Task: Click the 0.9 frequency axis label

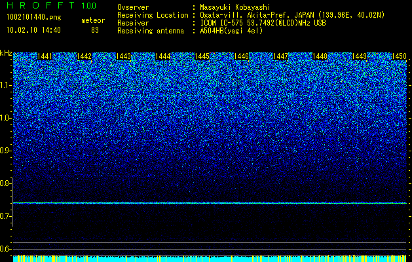Action: tap(5, 151)
